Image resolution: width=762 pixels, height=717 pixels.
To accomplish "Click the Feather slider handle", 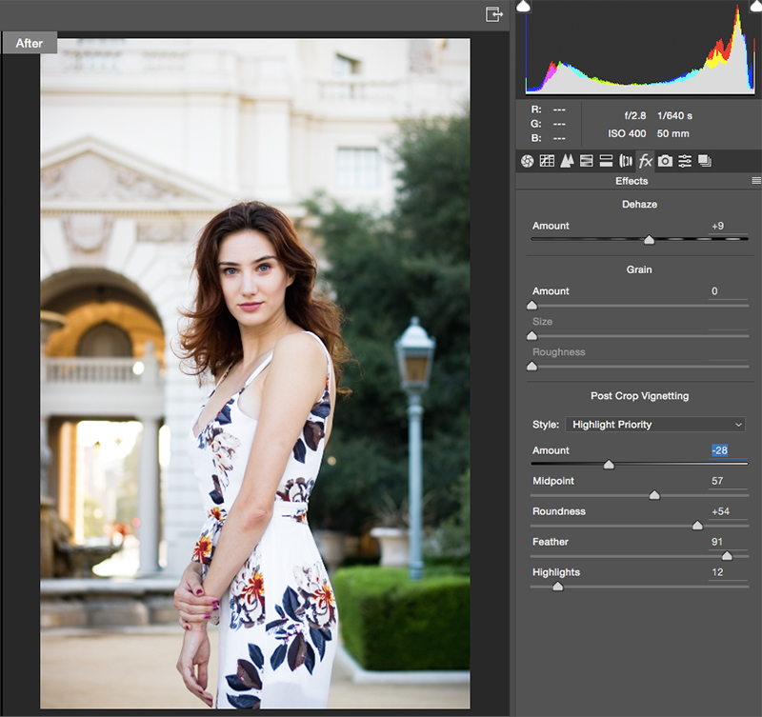I will click(x=727, y=556).
